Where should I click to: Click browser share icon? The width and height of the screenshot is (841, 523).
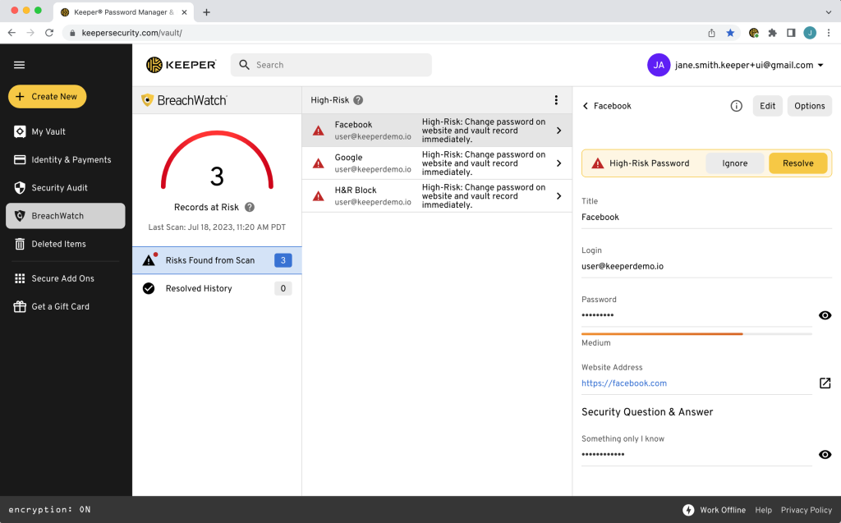pyautogui.click(x=712, y=33)
